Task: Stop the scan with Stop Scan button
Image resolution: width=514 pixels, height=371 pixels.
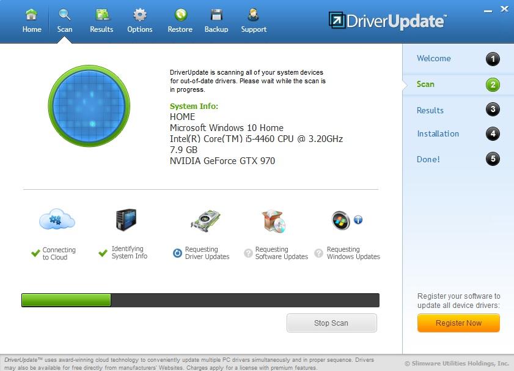Action: pos(332,323)
